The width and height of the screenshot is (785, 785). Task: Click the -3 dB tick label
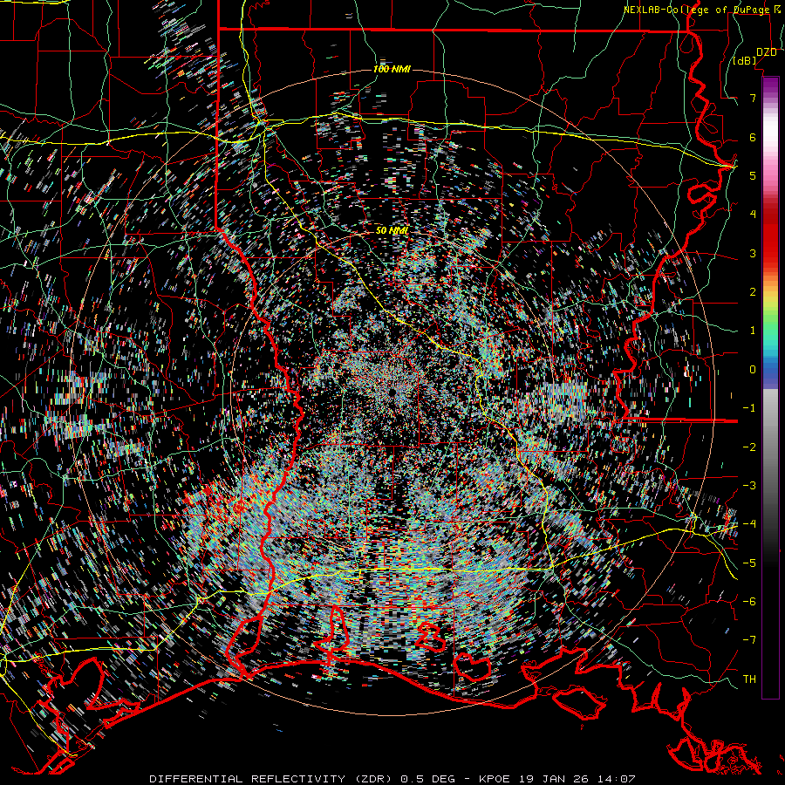click(749, 486)
